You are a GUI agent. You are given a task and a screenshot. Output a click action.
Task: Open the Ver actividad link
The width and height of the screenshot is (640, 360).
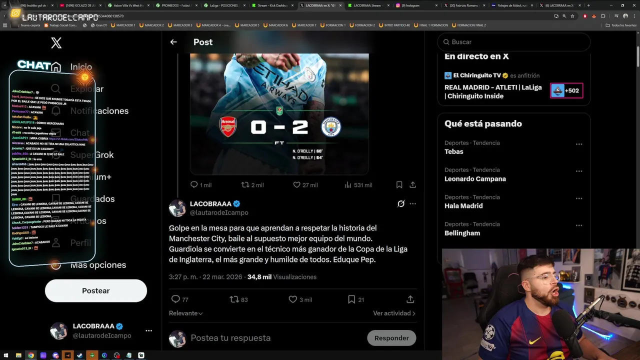point(394,313)
